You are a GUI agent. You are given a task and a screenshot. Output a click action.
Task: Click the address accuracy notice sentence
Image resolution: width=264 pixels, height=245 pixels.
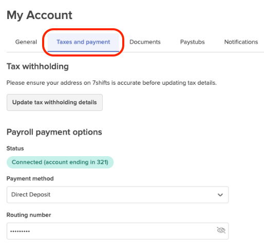point(111,83)
